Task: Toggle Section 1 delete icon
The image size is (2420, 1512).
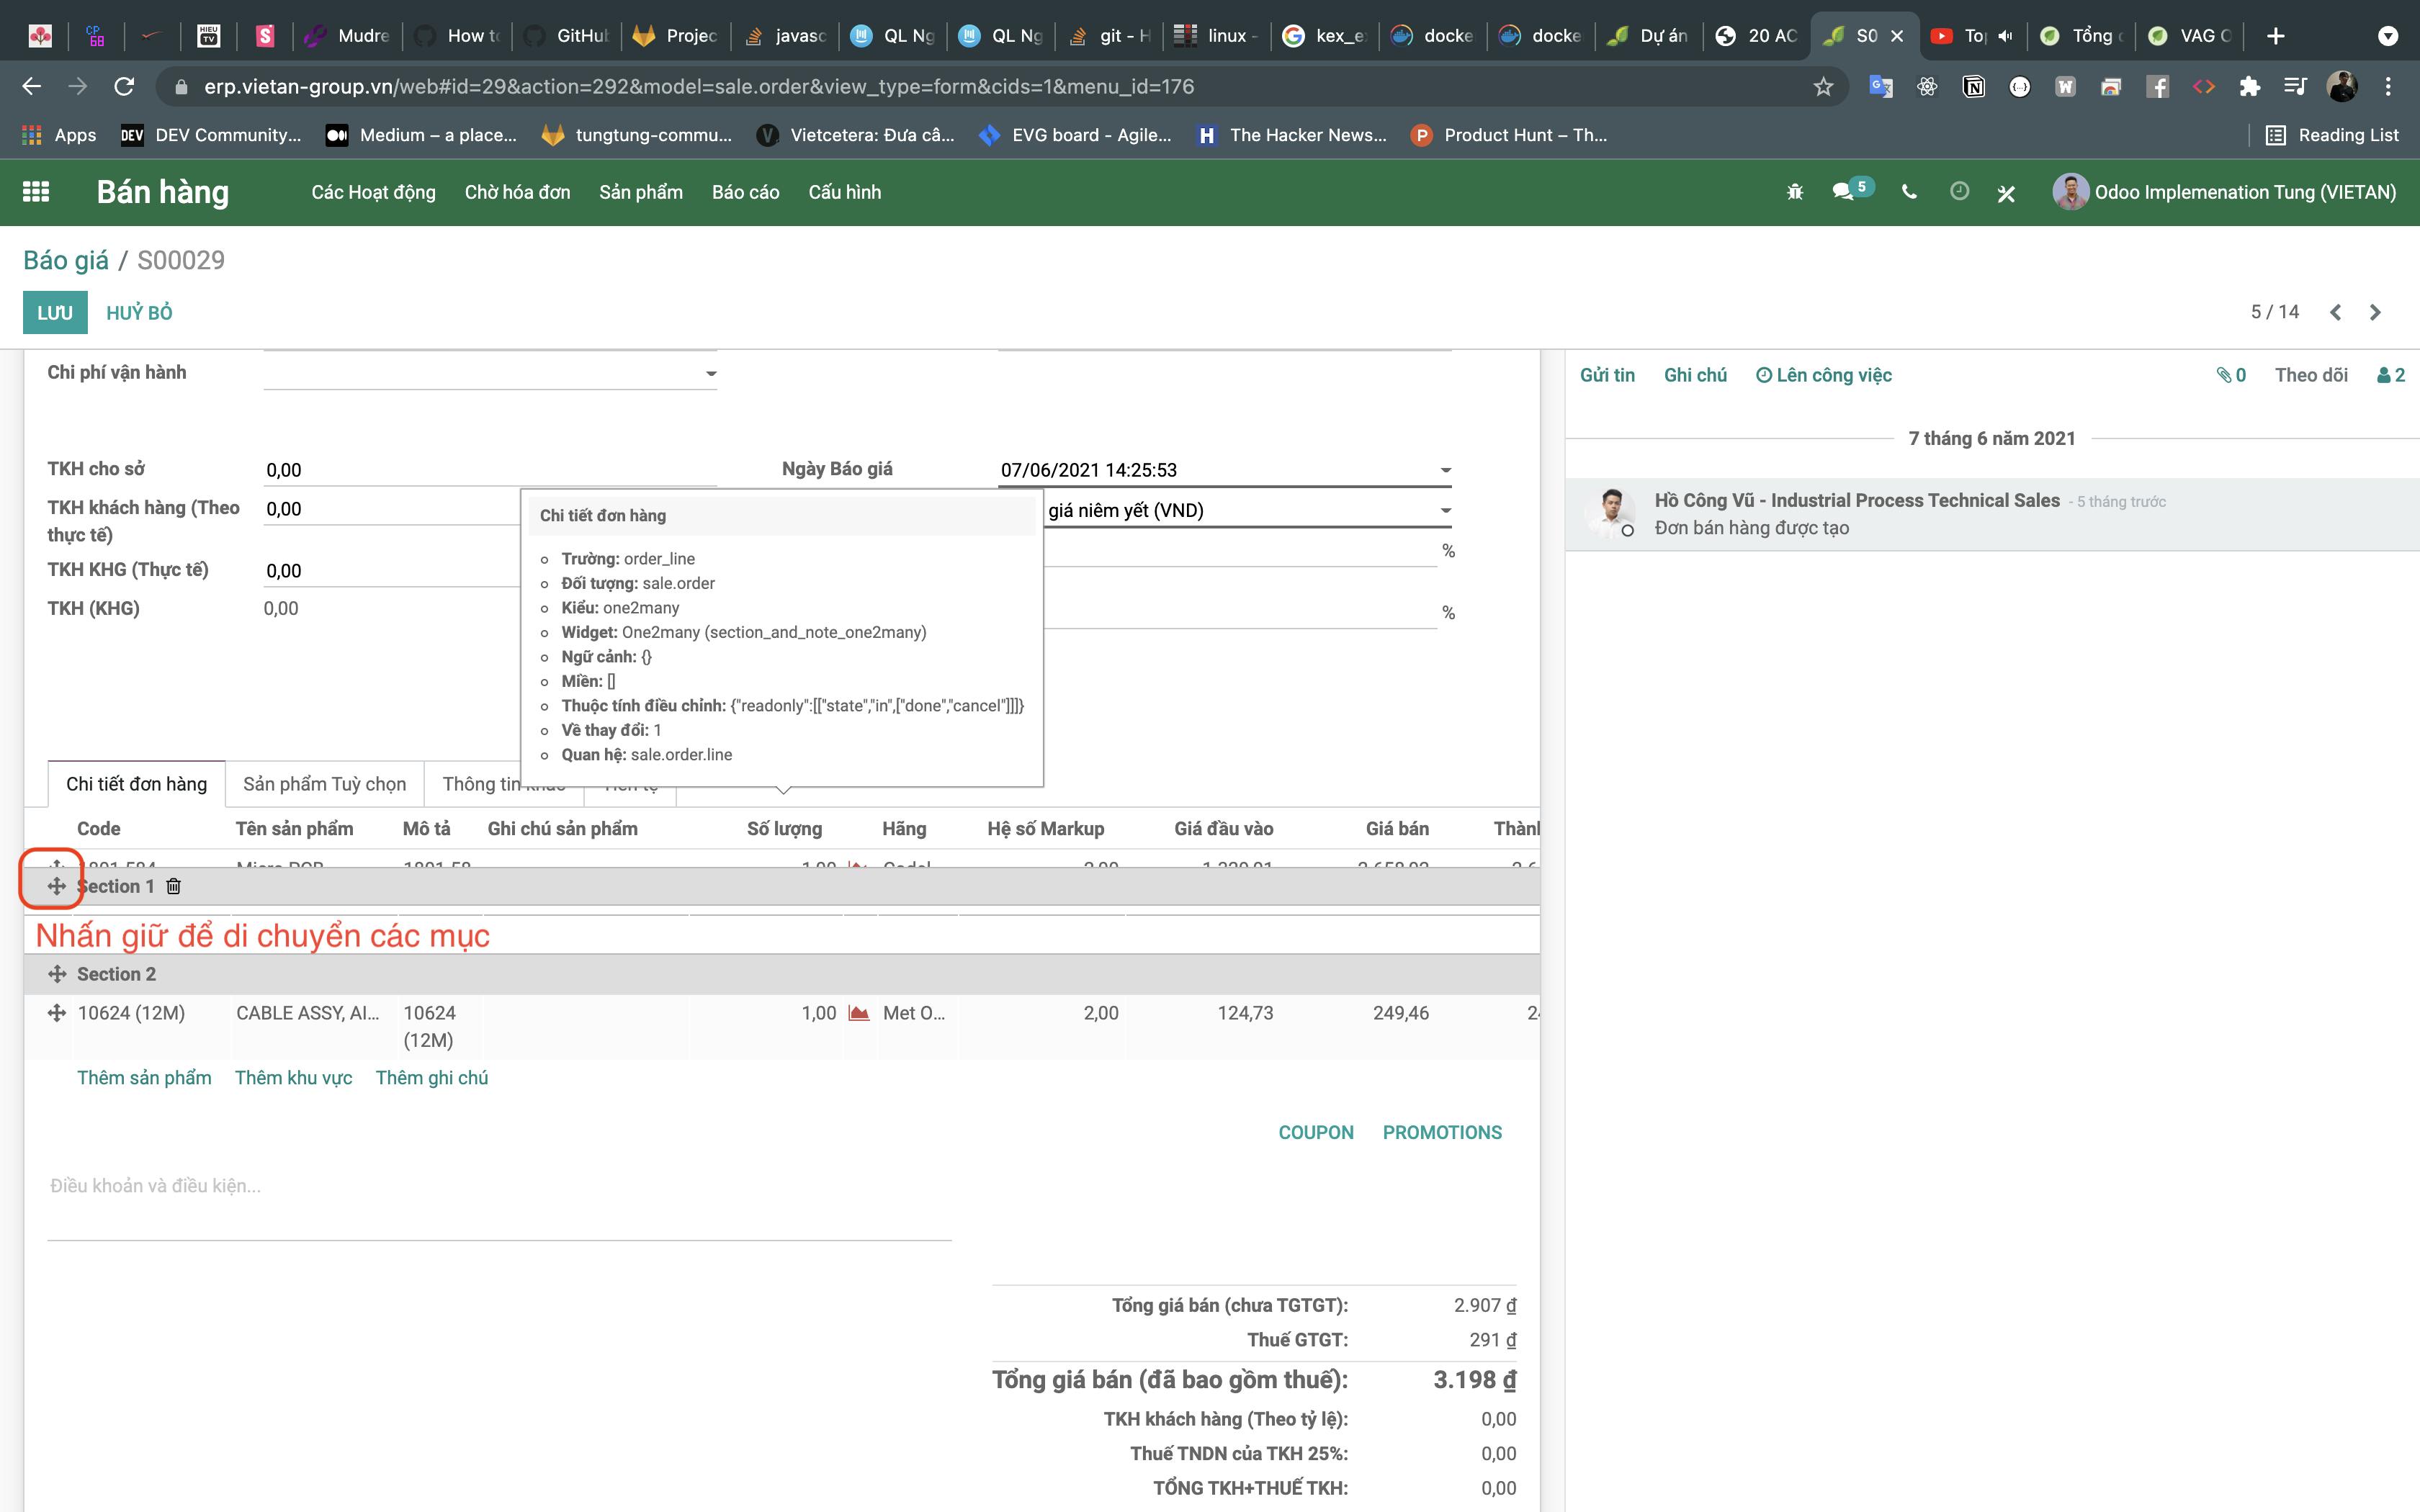Action: 174,886
